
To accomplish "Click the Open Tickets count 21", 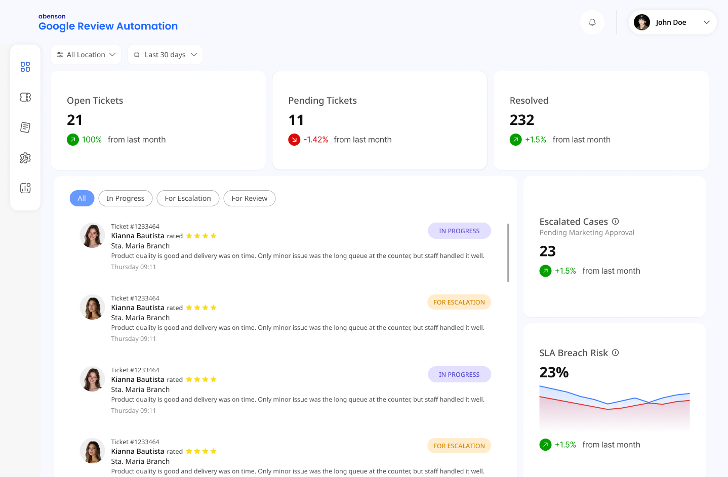I will click(x=74, y=120).
